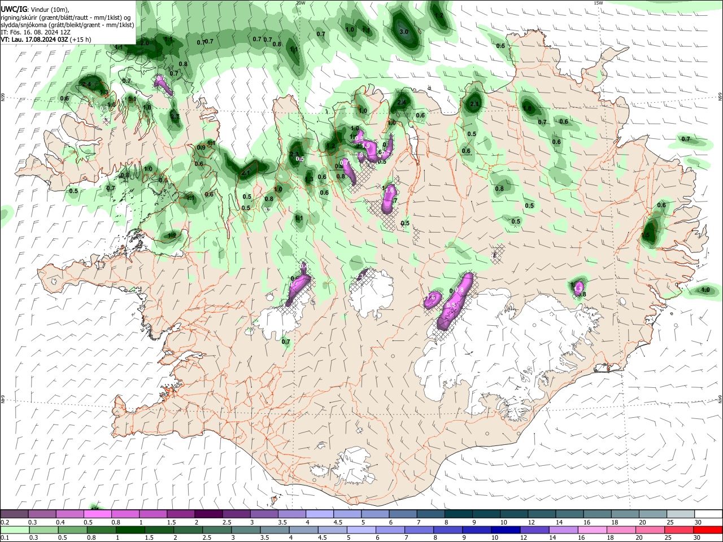Click the 0.4 label on snow scale
Screen dimensions: 723x542
click(60, 522)
